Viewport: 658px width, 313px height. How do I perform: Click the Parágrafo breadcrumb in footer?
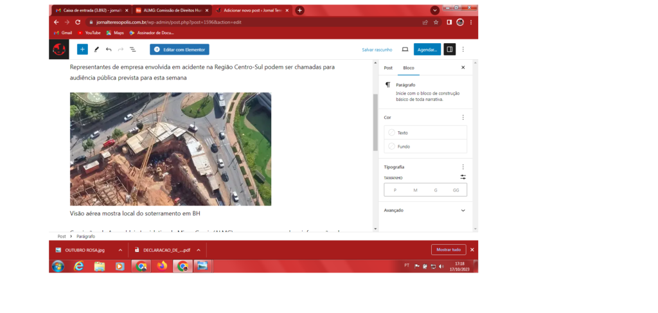tap(85, 237)
